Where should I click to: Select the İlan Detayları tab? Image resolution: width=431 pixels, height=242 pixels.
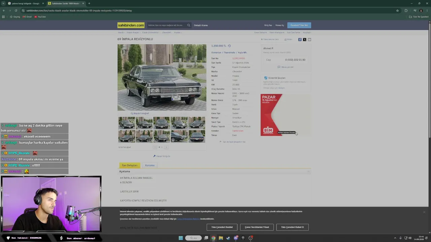130,165
